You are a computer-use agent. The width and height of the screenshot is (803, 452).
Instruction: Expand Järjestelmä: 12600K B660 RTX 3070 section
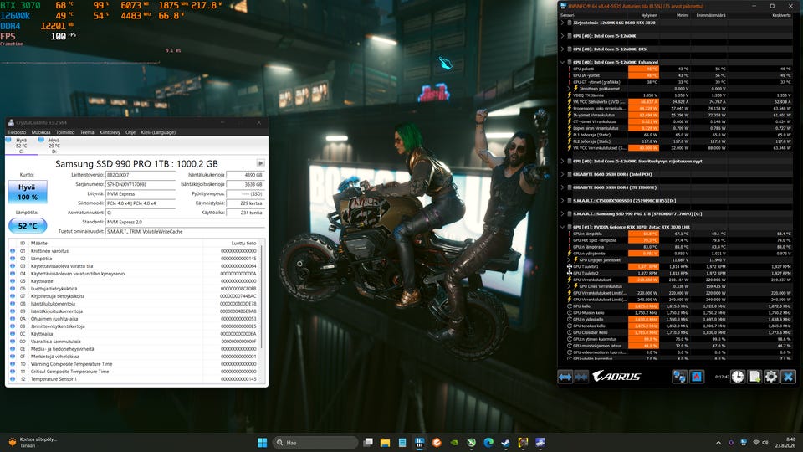[563, 23]
